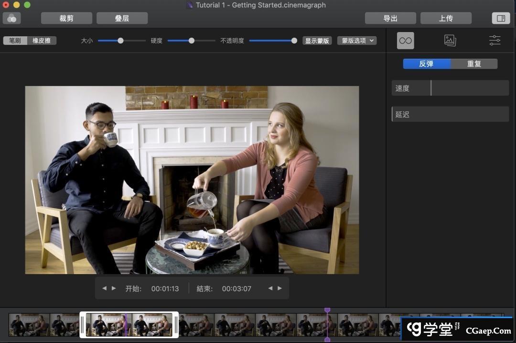The image size is (516, 343).
Task: Step start time back with left arrow
Action: (104, 288)
